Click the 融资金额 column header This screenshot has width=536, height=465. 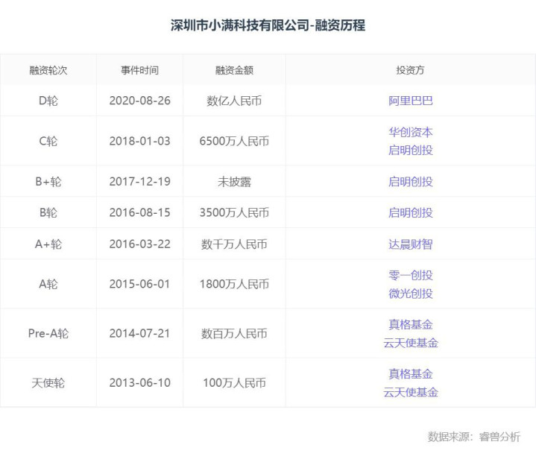(x=234, y=70)
